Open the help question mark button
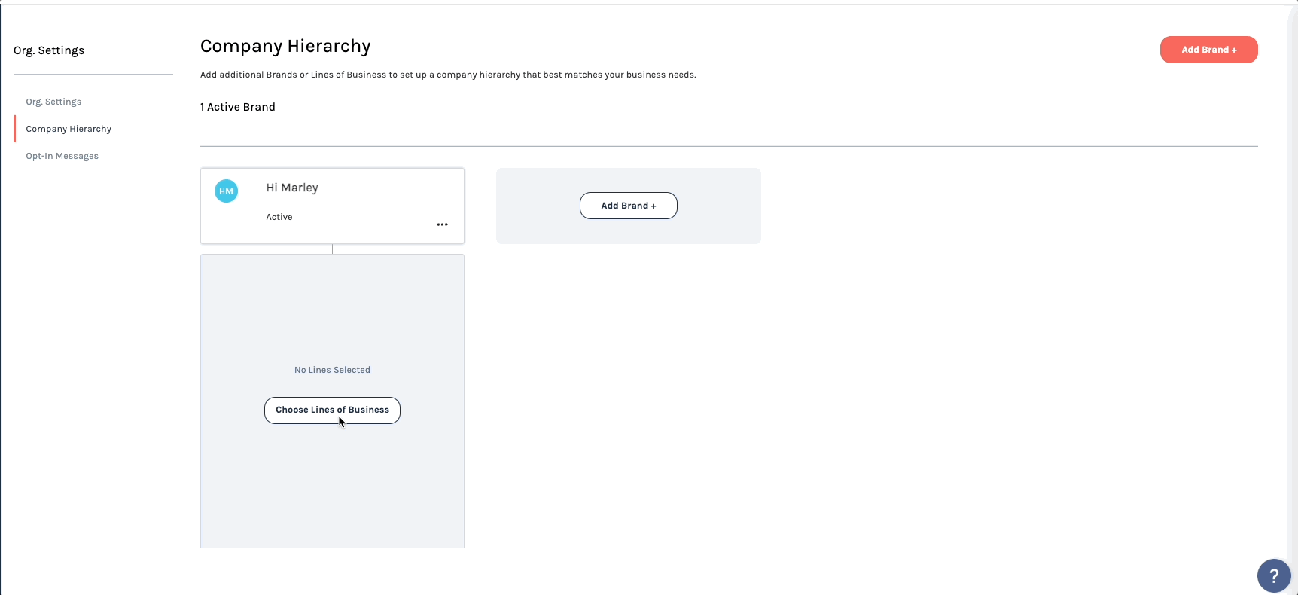The height and width of the screenshot is (595, 1298). (1274, 577)
